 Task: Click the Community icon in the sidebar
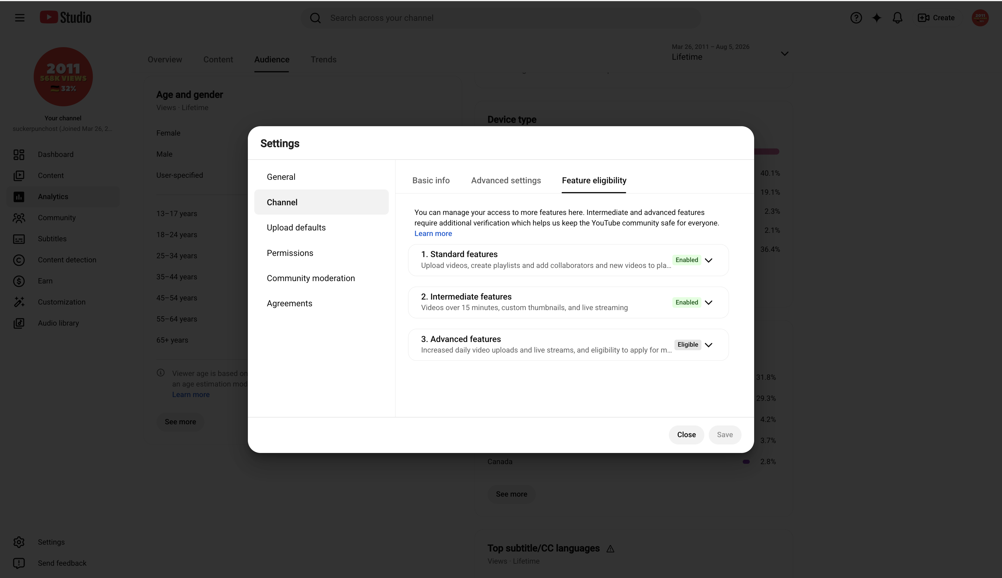pyautogui.click(x=19, y=218)
